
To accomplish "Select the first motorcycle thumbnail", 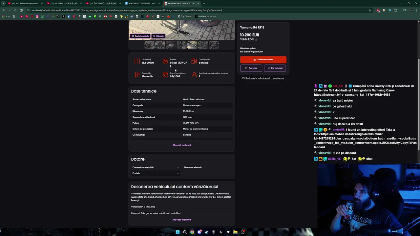I will 149,45.
